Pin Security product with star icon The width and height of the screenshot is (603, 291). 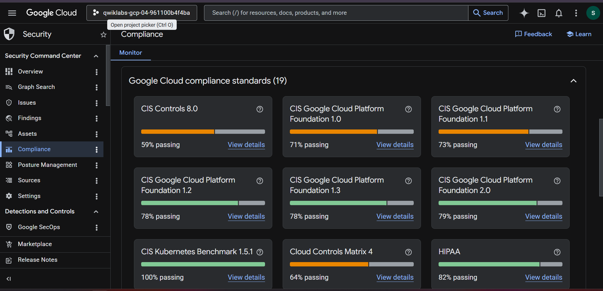[103, 35]
